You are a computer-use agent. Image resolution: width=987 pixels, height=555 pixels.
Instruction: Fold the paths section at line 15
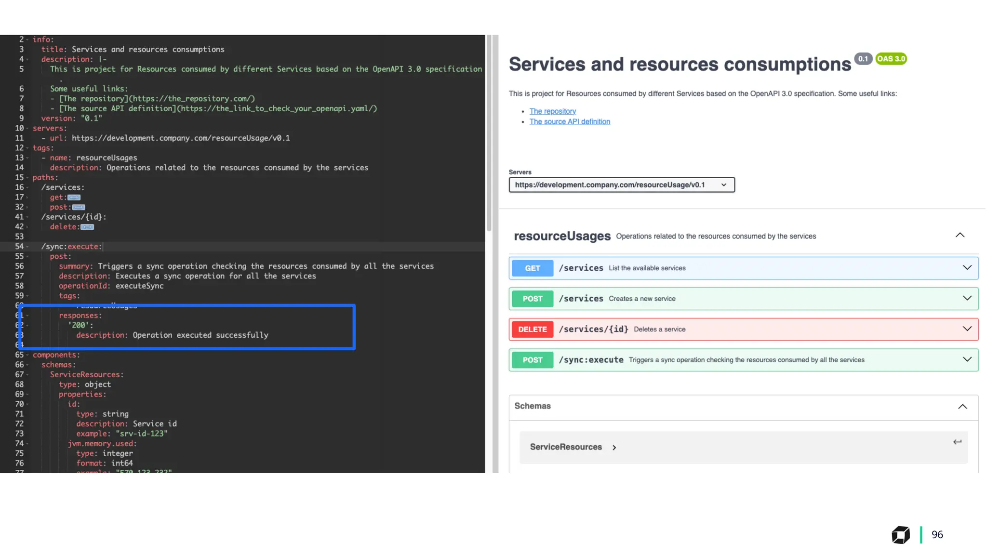27,178
